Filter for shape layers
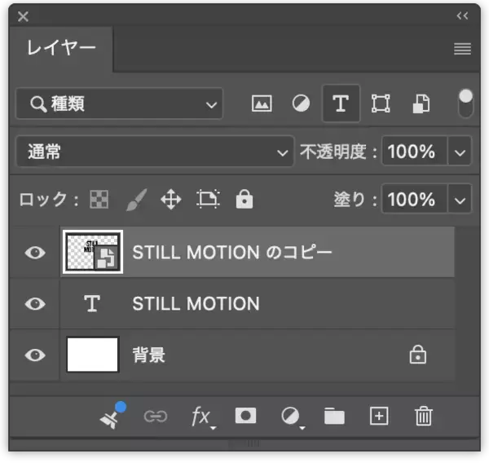The width and height of the screenshot is (489, 463). pos(381,104)
